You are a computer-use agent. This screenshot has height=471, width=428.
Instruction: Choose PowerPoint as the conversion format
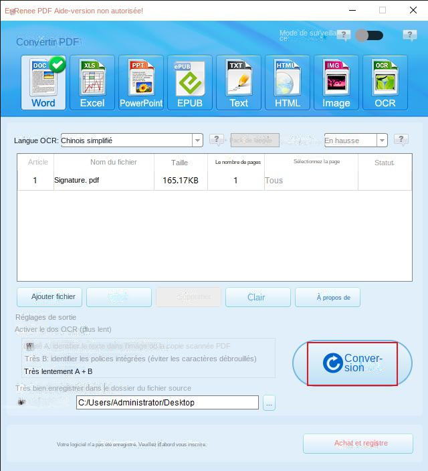click(x=141, y=82)
